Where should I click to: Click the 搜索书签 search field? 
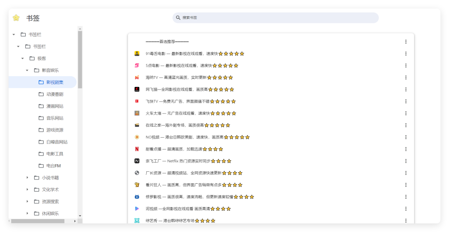click(276, 18)
